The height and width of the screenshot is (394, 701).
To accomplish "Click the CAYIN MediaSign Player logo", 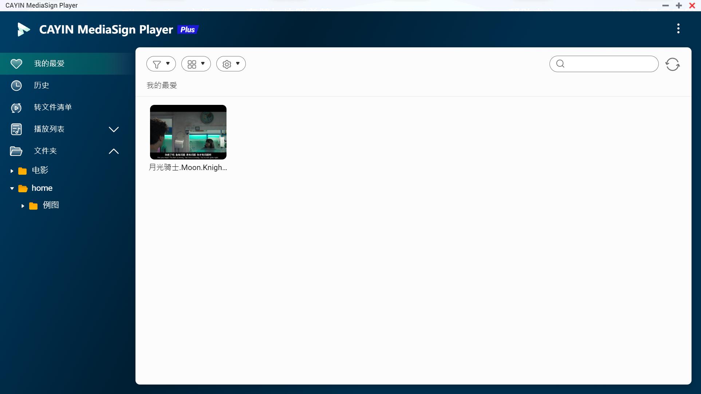I will pos(24,29).
